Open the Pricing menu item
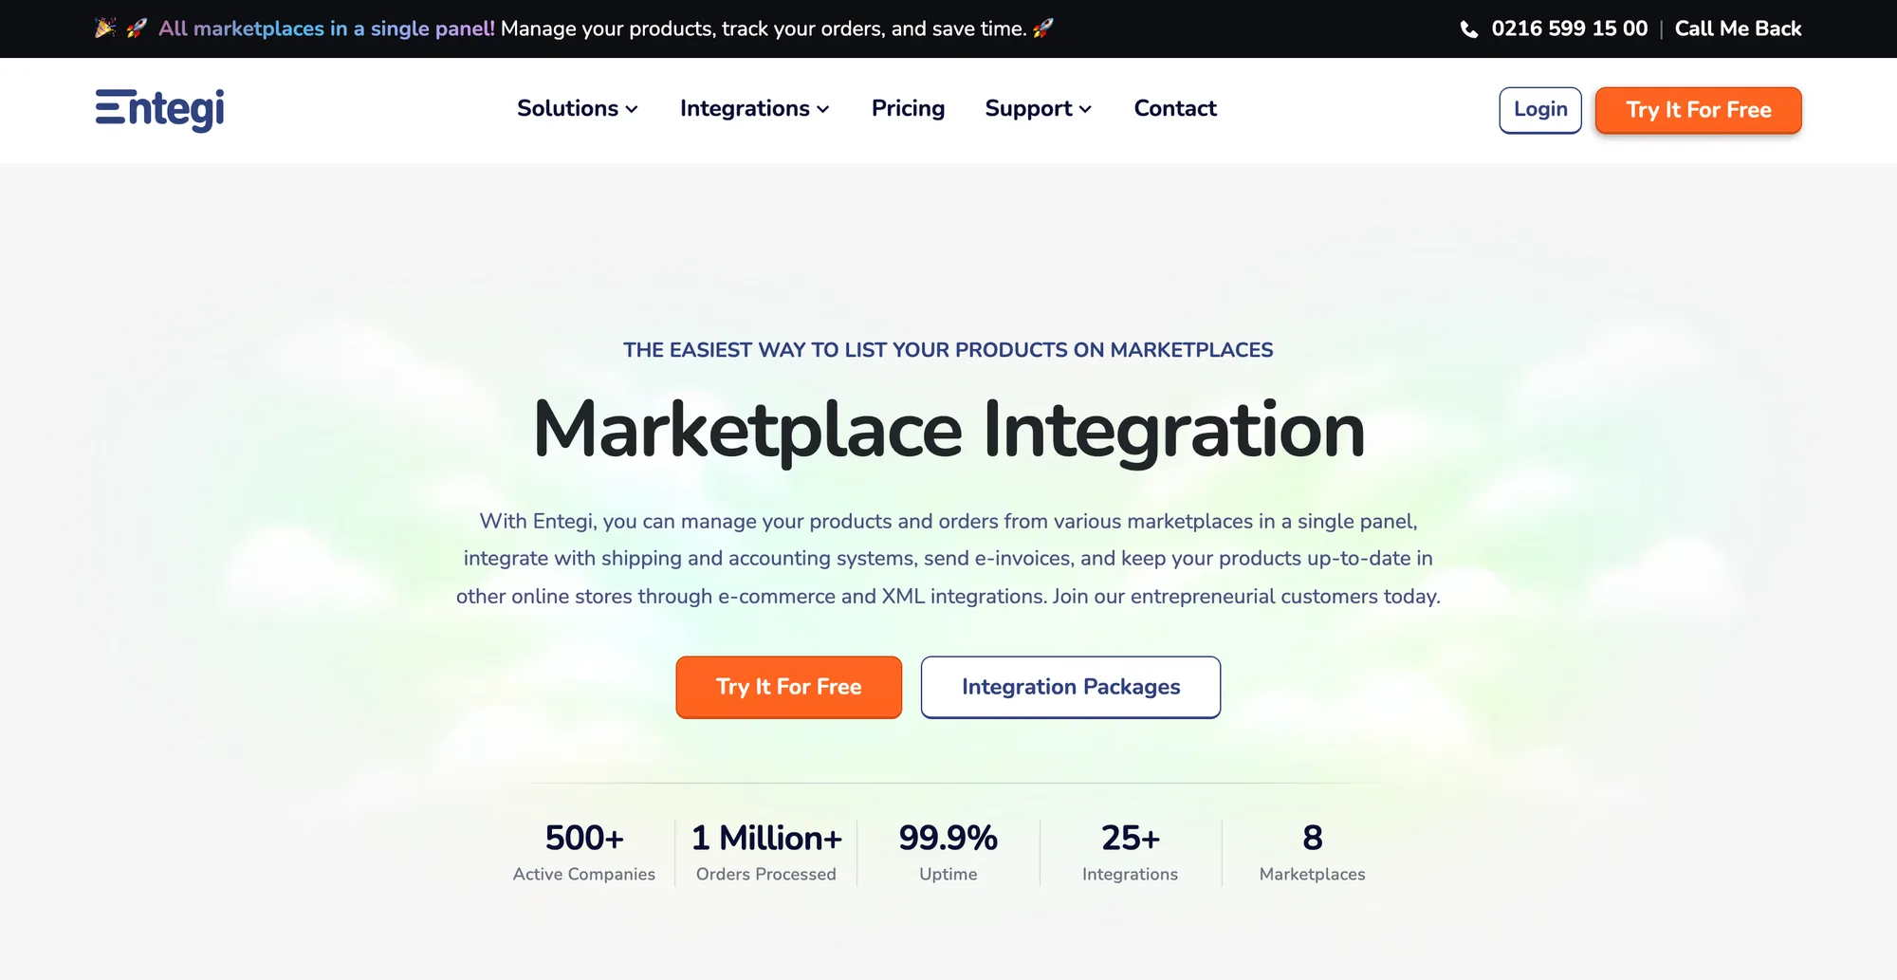This screenshot has width=1897, height=980. point(908,108)
